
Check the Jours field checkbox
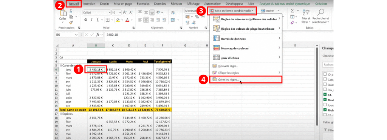(325, 105)
